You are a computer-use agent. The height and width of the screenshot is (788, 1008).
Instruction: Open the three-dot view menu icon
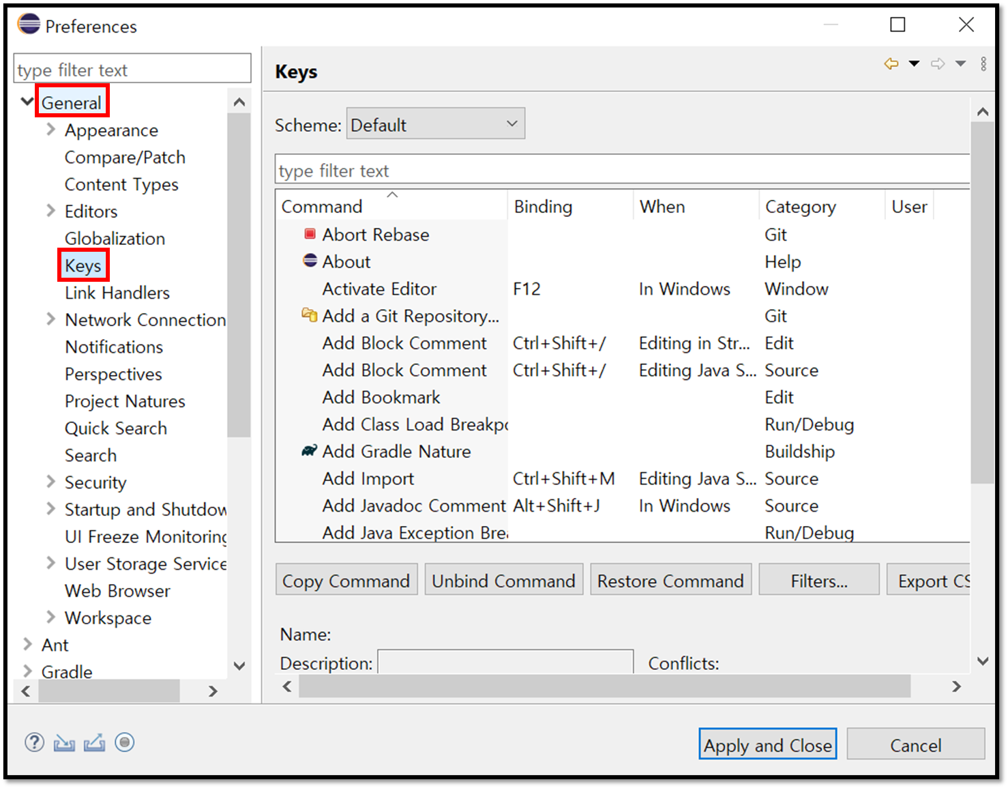coord(983,63)
